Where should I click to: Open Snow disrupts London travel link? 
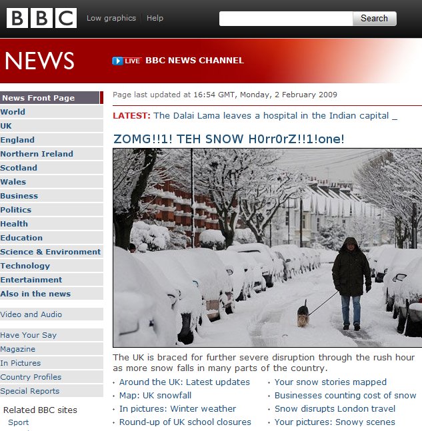pyautogui.click(x=335, y=408)
